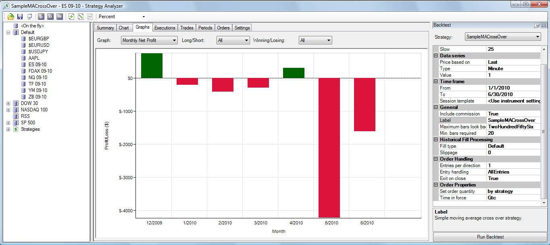
Task: Expand the SP 500 tree node
Action: tap(8, 123)
